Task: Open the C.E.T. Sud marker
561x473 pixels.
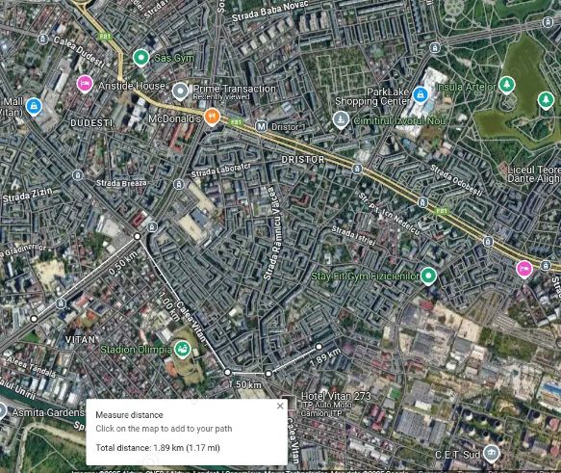Action: pos(491,454)
